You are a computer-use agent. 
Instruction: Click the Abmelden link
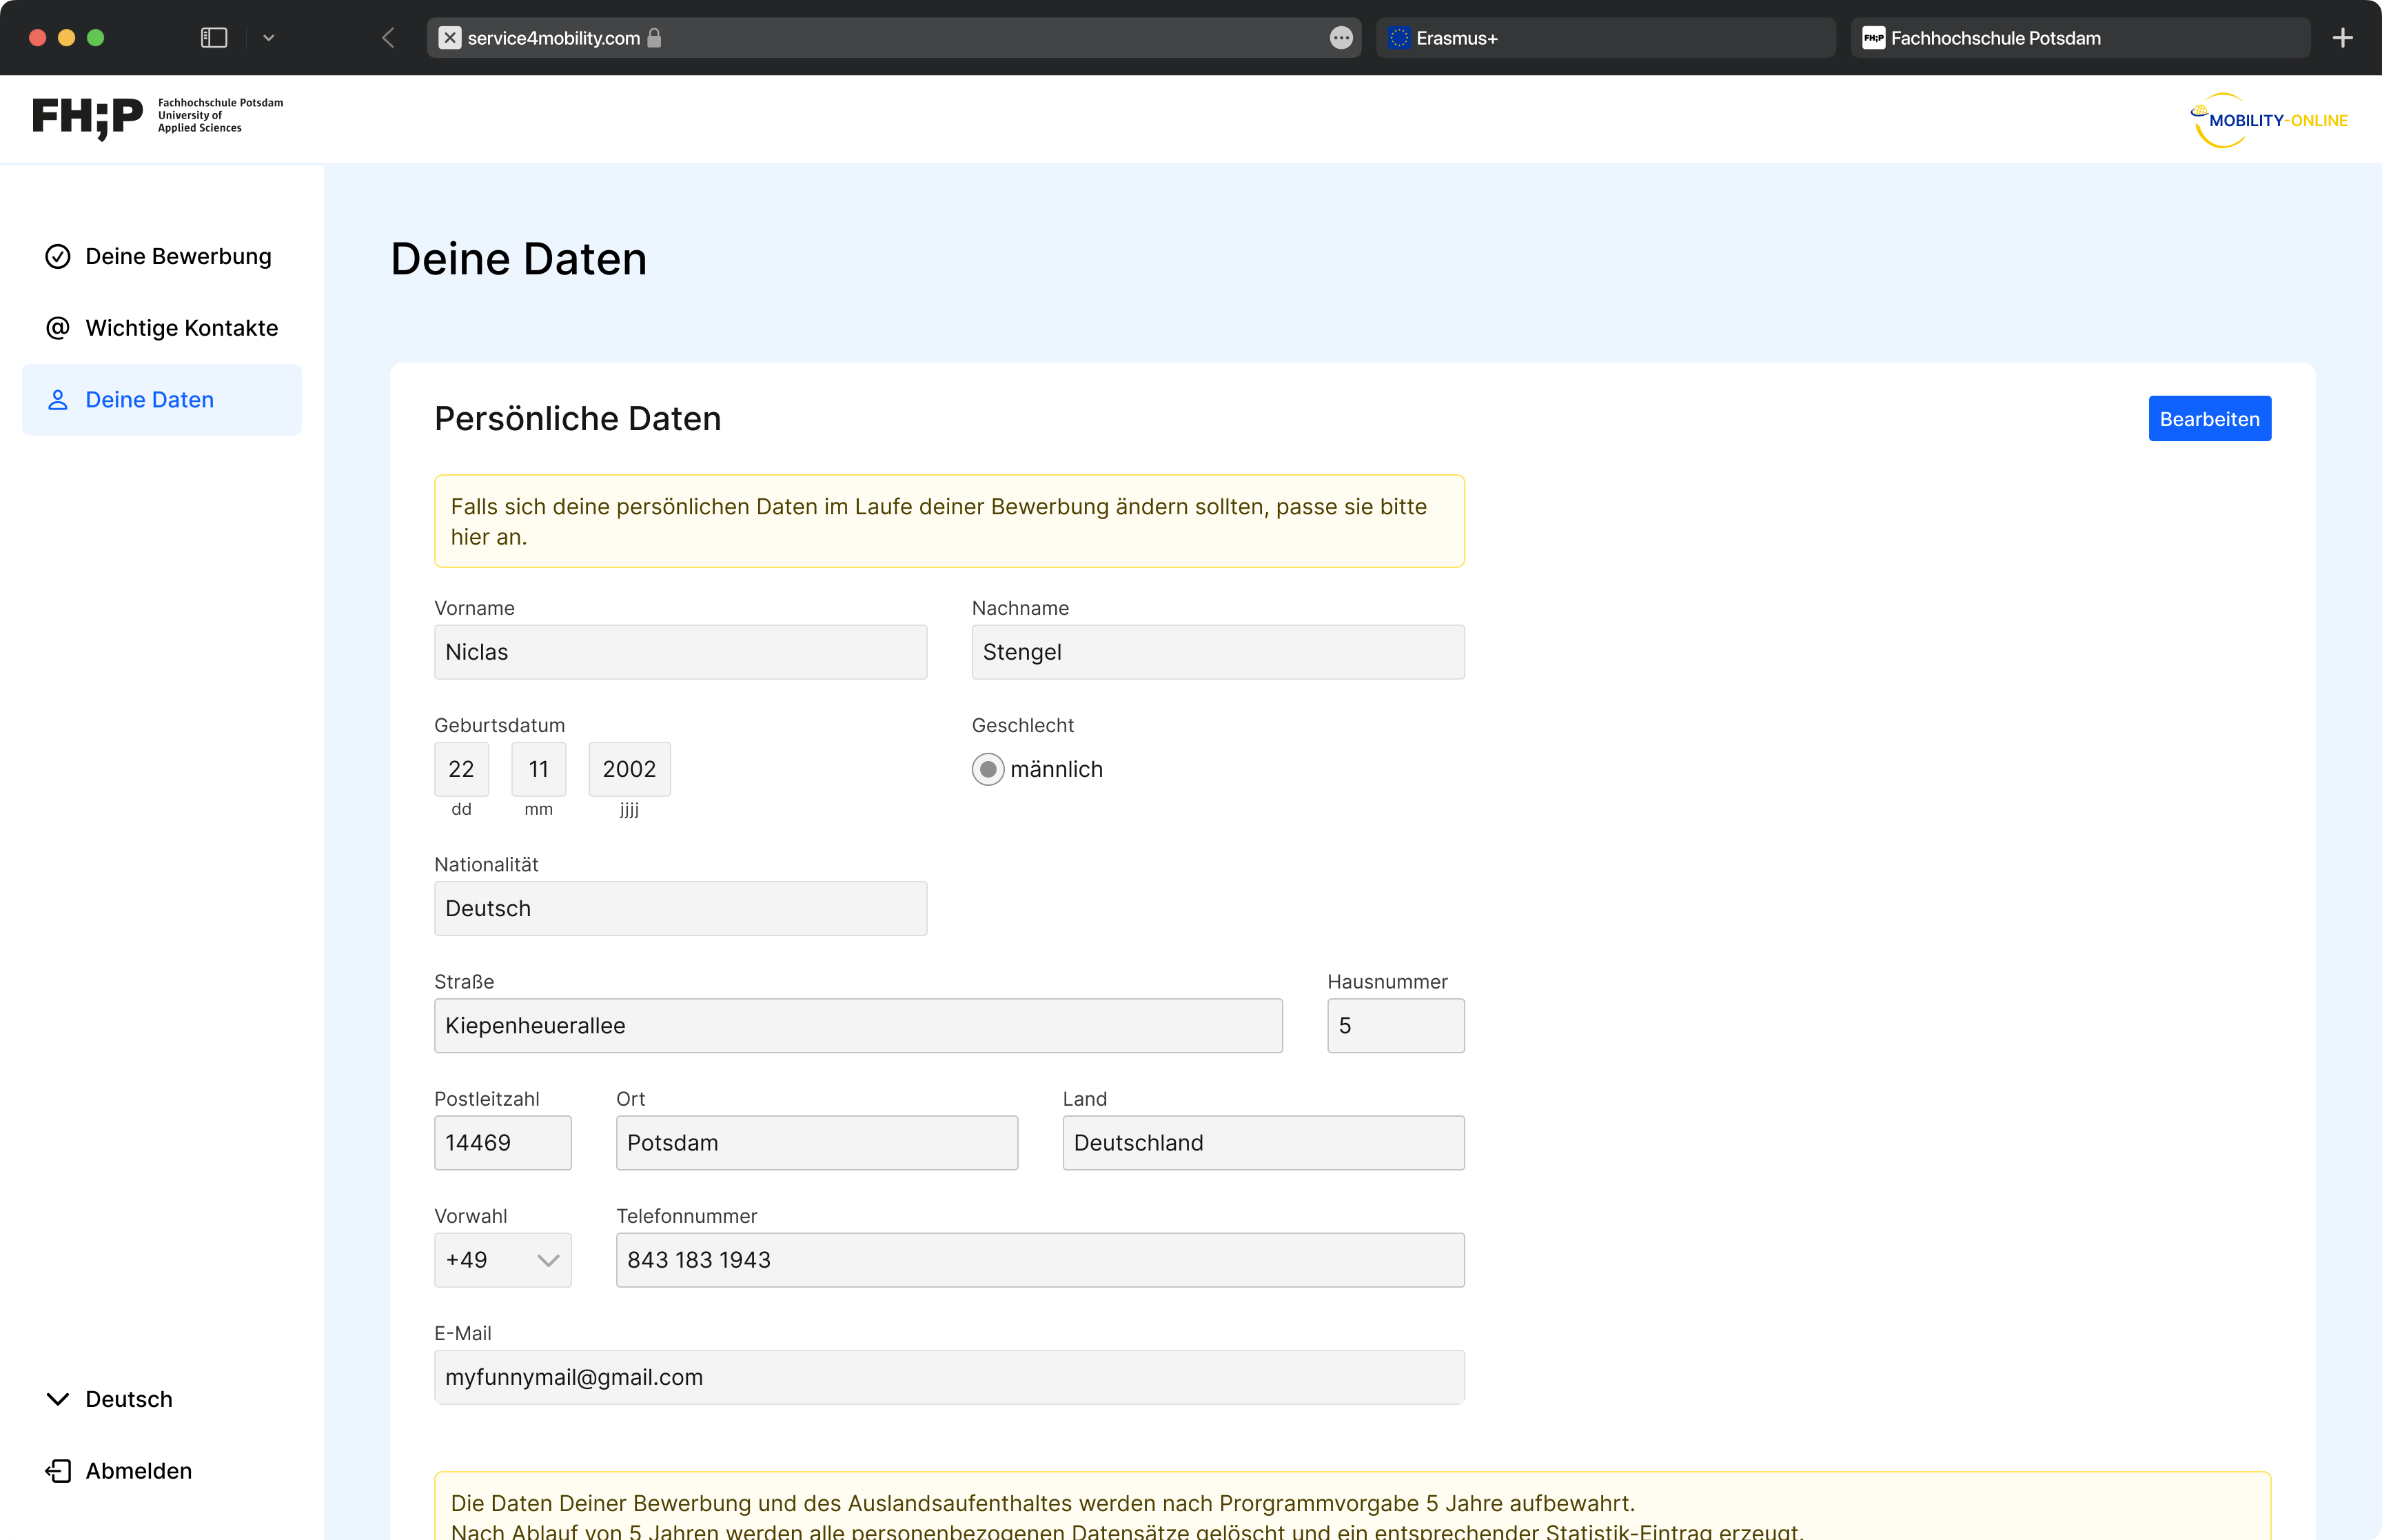(x=138, y=1470)
